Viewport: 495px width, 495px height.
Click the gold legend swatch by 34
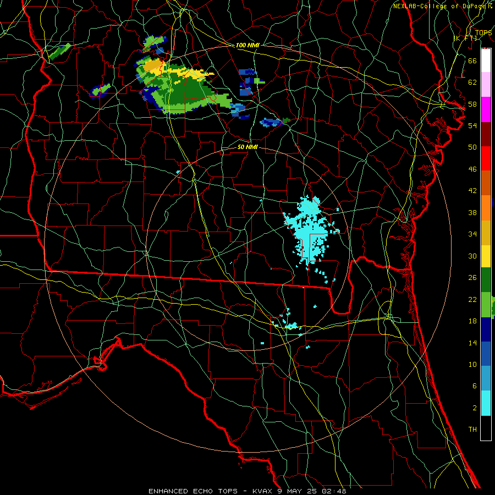click(486, 233)
